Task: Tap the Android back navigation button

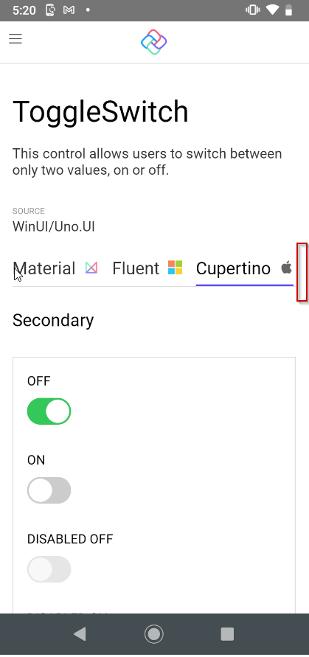Action: (x=80, y=634)
